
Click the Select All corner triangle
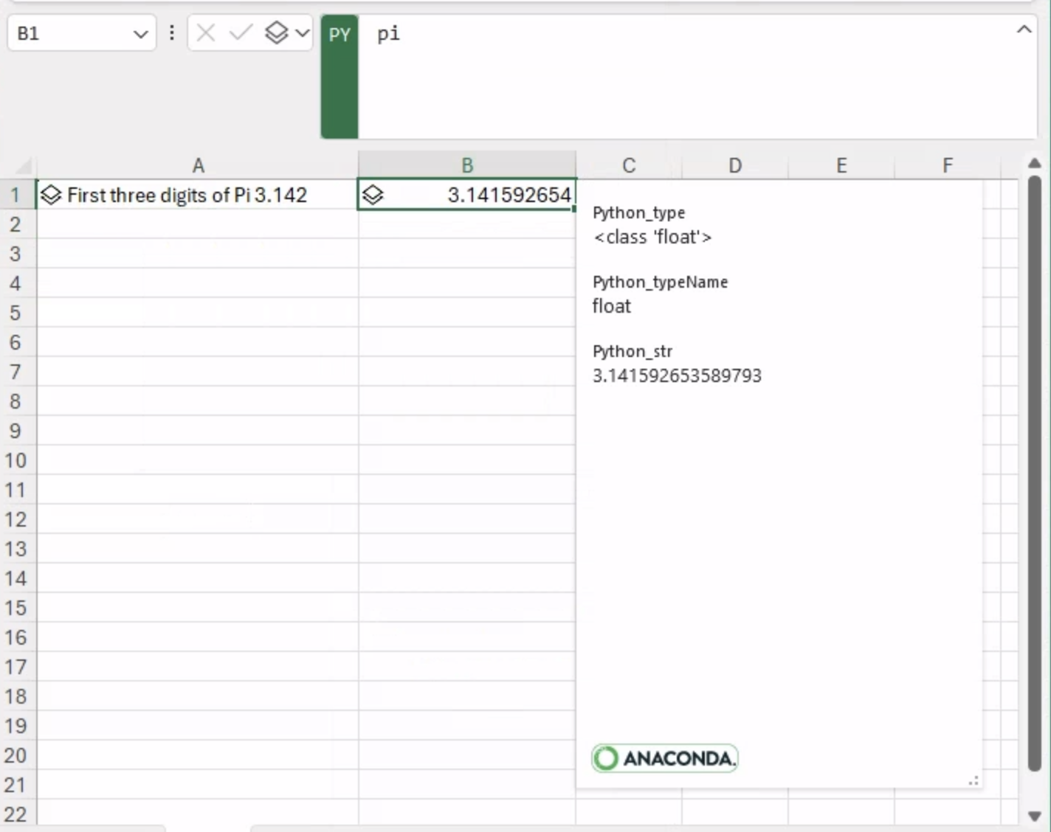click(22, 166)
